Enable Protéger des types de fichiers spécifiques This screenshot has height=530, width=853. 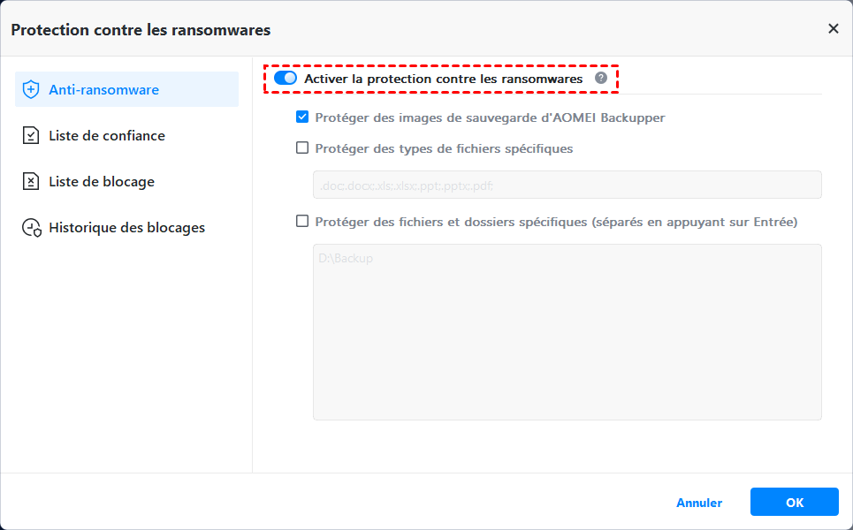click(x=302, y=148)
